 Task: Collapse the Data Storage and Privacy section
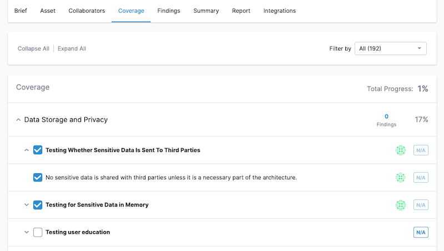coord(18,120)
